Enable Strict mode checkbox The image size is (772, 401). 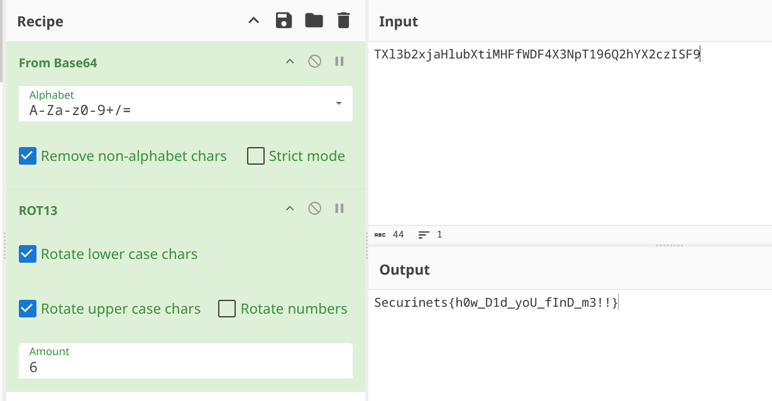coord(256,156)
